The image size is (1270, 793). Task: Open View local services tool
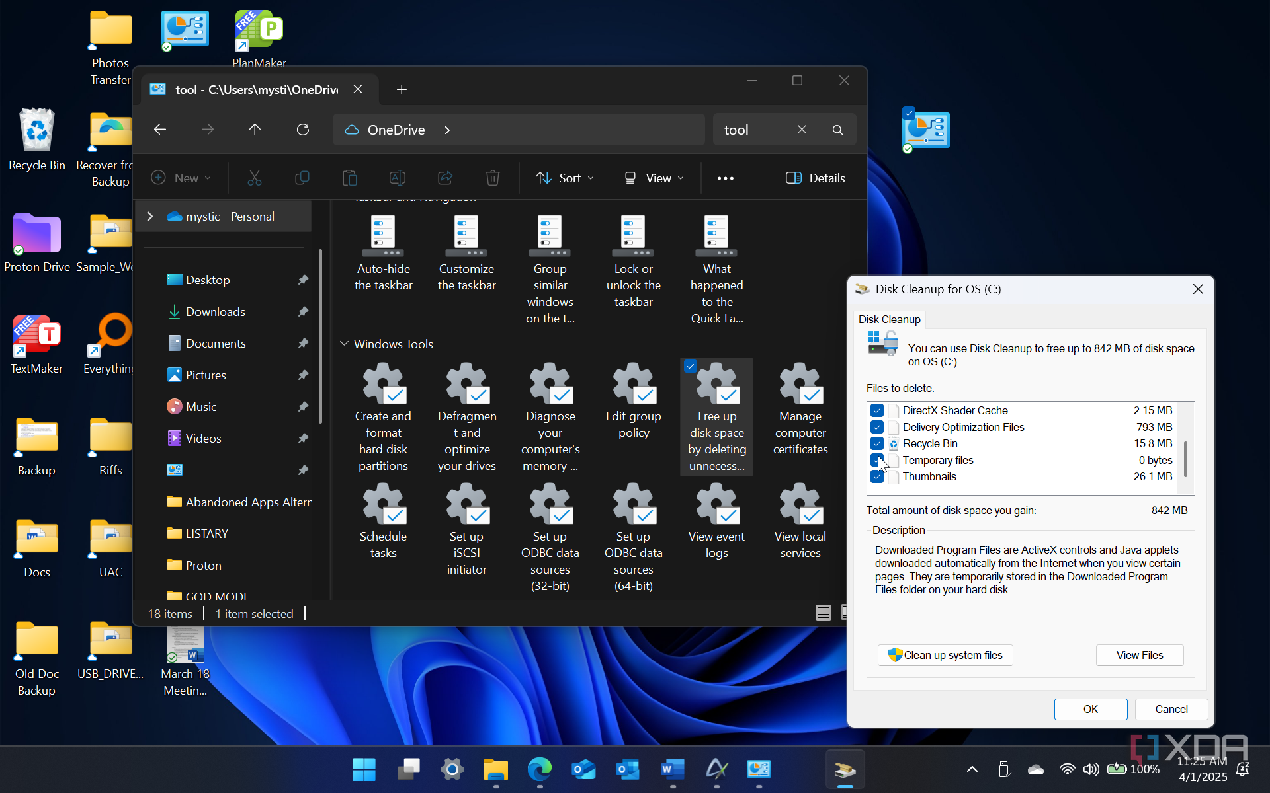800,521
